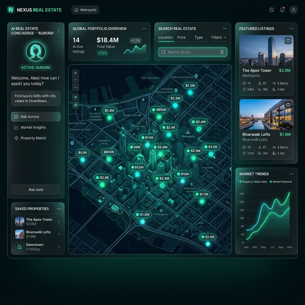Open recent activity history icon
Image resolution: width=305 pixels, height=305 pixels.
click(x=271, y=10)
